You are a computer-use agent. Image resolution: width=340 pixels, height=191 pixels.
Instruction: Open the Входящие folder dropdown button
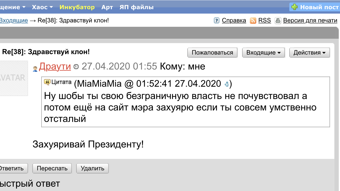(x=263, y=53)
